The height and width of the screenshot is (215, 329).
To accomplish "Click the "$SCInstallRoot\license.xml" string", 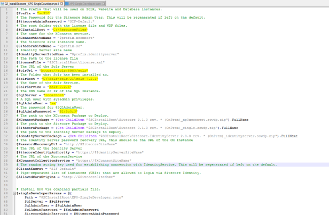I will point(76,62).
